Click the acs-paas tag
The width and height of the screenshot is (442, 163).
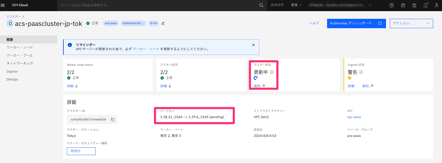(x=111, y=23)
